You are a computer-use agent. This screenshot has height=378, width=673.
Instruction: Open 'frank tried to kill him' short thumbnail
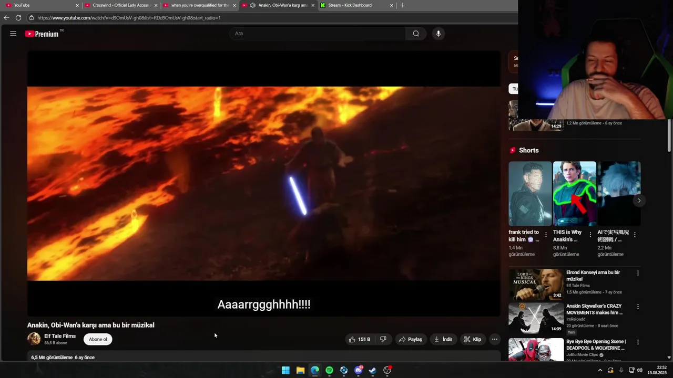530,194
